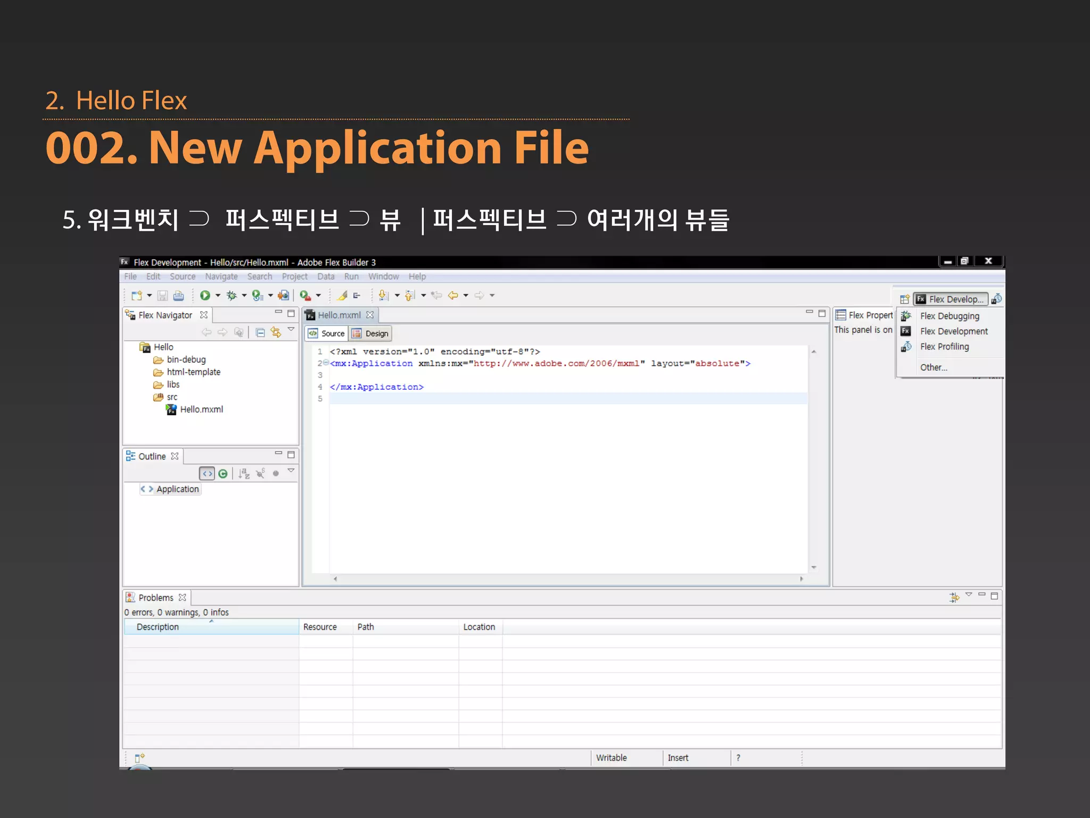The height and width of the screenshot is (818, 1090).
Task: Select the bin-debug folder
Action: (x=179, y=360)
